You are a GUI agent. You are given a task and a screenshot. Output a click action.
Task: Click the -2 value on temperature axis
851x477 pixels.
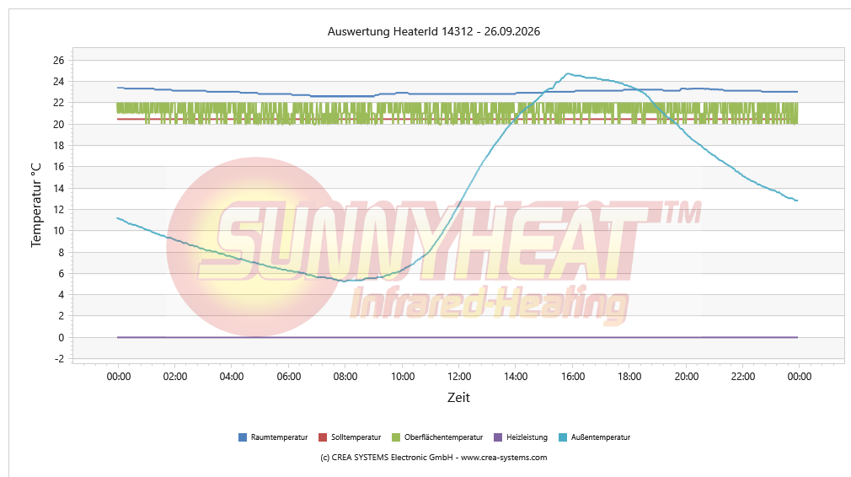[60, 359]
